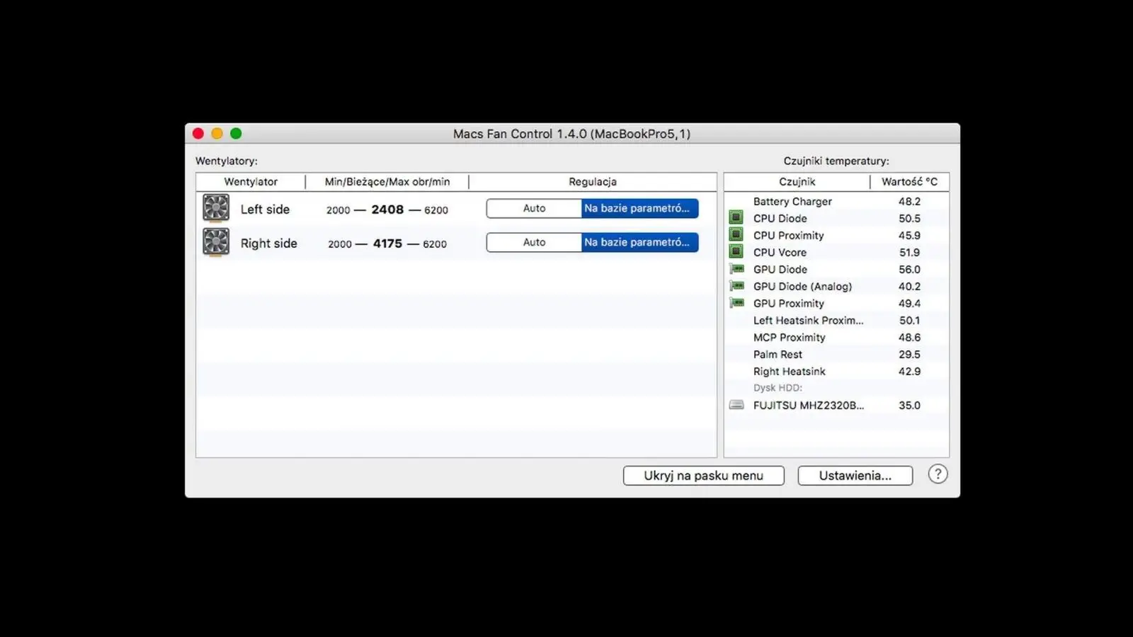Select the CPU Proximity chip icon

click(x=736, y=235)
